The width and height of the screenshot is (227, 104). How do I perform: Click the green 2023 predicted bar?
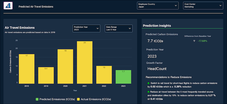pos(123,77)
